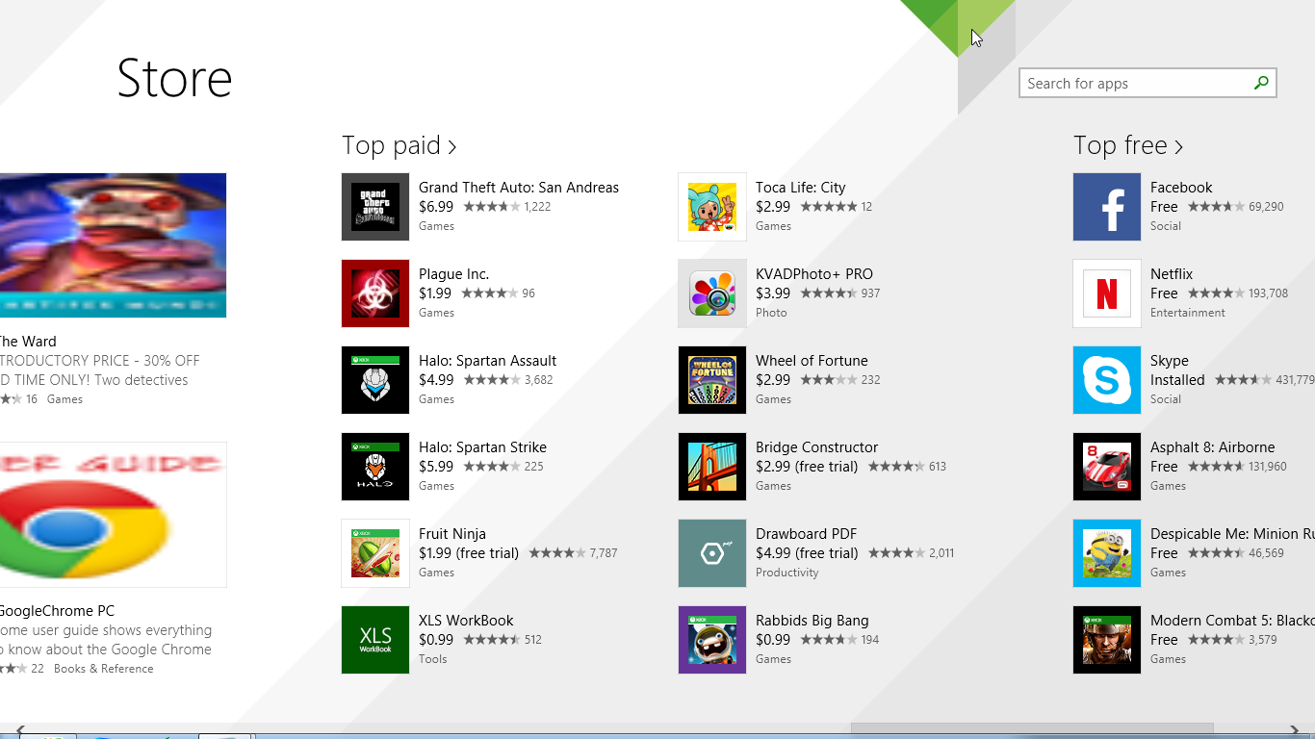Open the Halo: Spartan Strike title
1315x739 pixels.
pos(482,447)
